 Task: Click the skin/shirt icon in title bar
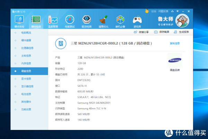pyautogui.click(x=172, y=11)
